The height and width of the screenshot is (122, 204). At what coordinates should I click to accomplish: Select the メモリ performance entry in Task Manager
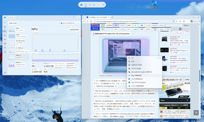pyautogui.click(x=18, y=36)
